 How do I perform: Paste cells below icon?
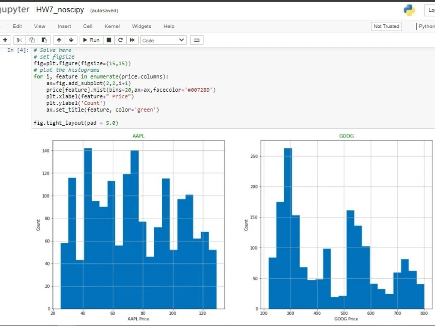44,40
